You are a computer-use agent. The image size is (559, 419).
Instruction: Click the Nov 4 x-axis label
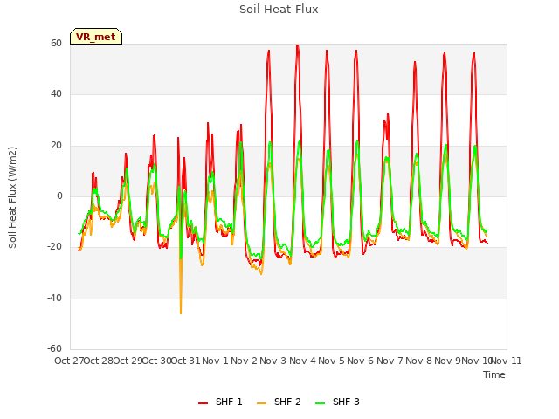(302, 361)
